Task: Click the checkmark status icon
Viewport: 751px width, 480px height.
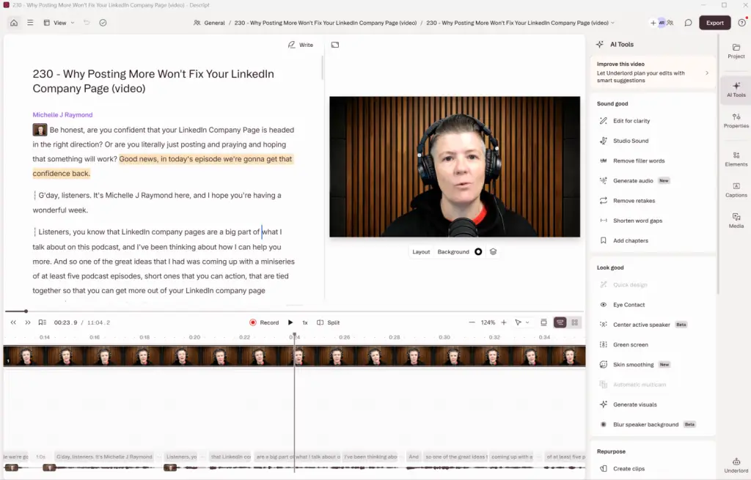Action: click(103, 23)
